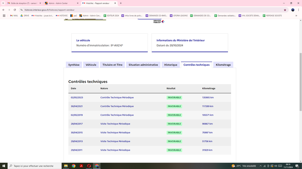Viewport: 302px width, 169px height.
Task: Open the Historique tab
Action: (x=171, y=65)
